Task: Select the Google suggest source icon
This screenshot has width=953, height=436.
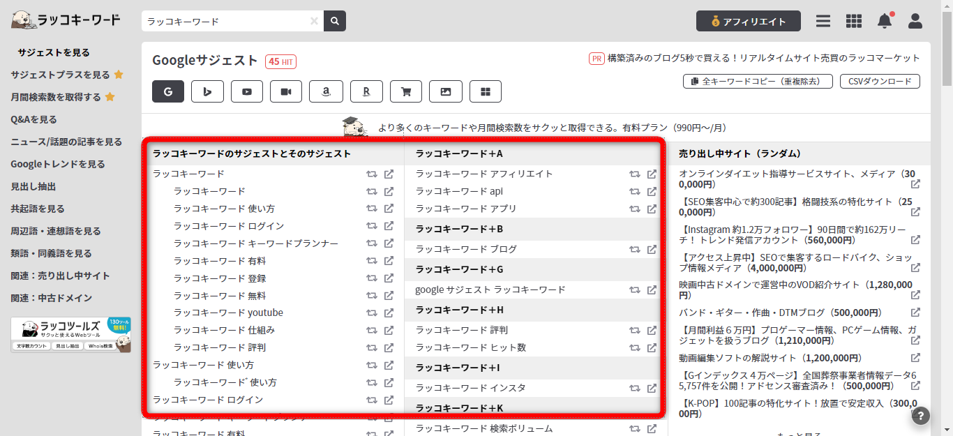Action: pos(168,91)
